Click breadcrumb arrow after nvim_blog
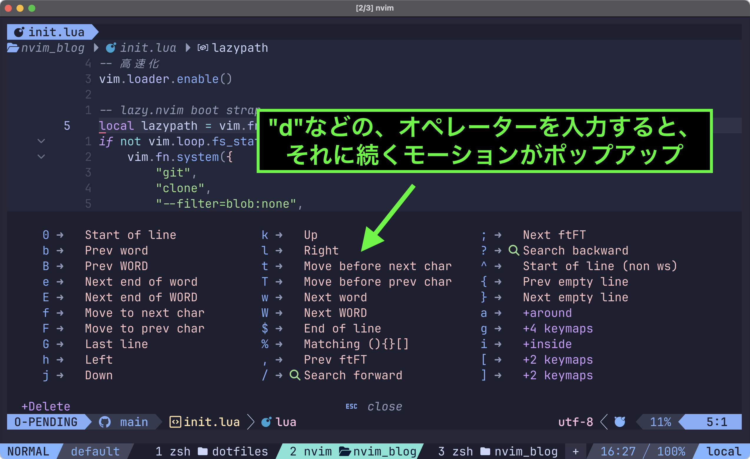The width and height of the screenshot is (750, 459). pyautogui.click(x=96, y=48)
